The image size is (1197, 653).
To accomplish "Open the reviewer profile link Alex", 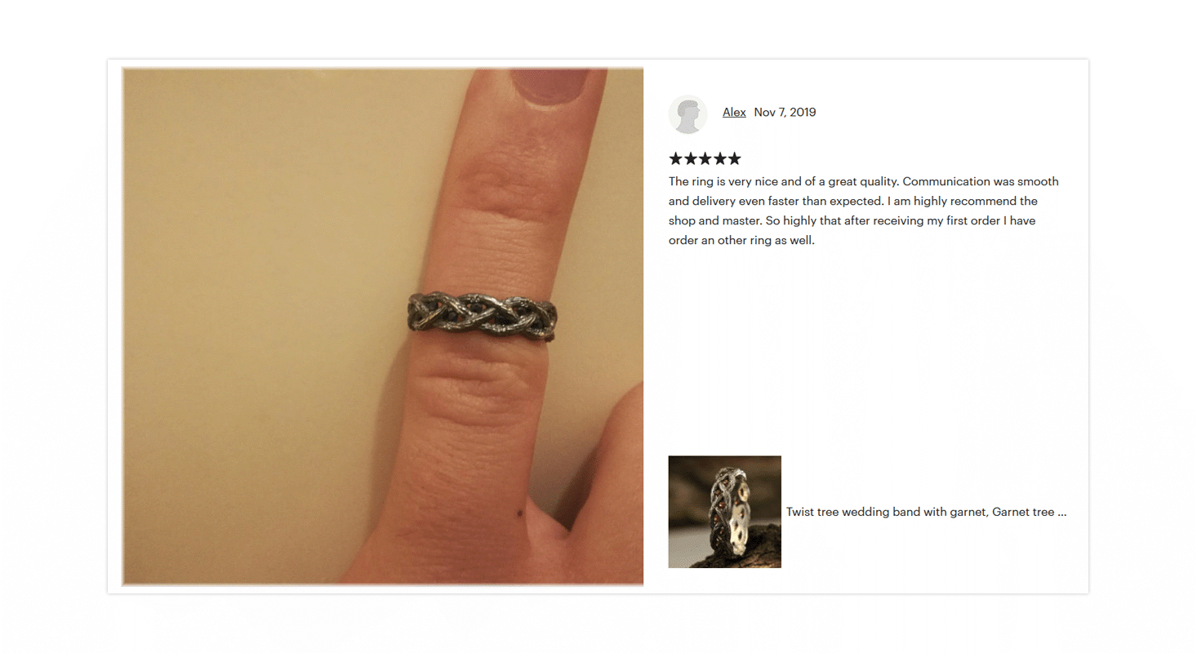I will click(734, 112).
